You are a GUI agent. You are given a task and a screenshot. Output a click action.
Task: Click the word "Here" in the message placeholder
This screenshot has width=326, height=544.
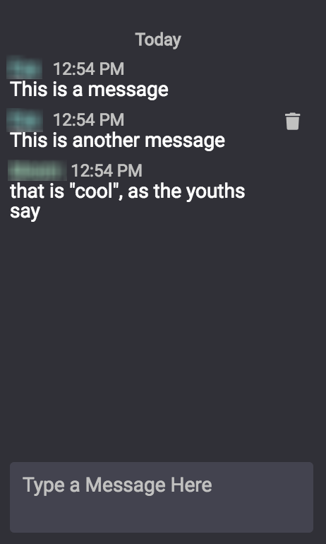click(x=191, y=485)
